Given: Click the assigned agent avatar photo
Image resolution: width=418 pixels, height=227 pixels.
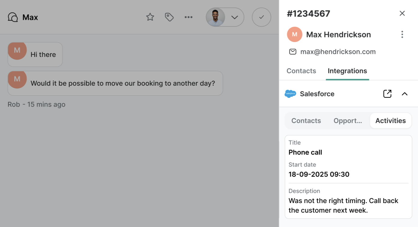Looking at the screenshot, I should [x=215, y=17].
